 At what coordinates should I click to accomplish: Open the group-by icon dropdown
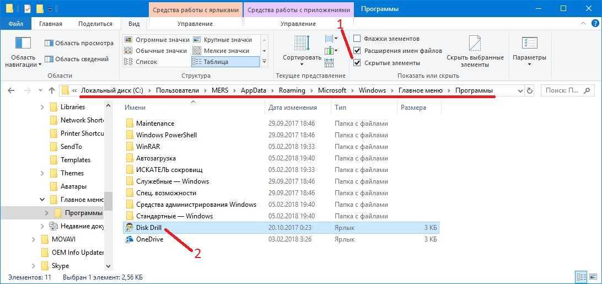(331, 39)
